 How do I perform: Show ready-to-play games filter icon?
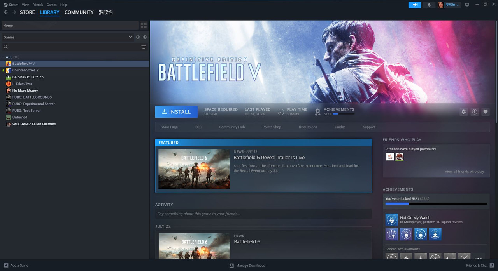click(145, 37)
